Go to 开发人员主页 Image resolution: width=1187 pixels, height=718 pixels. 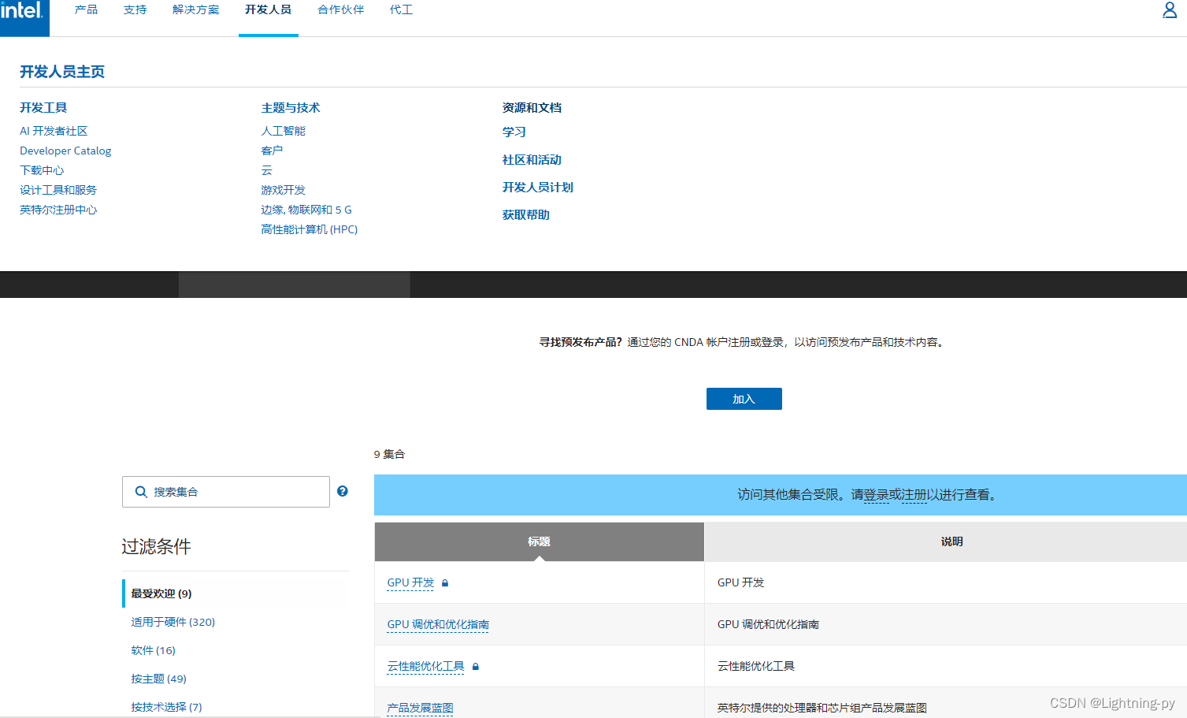point(62,72)
